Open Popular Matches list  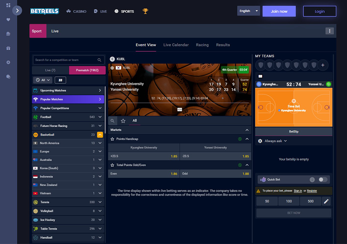68,99
